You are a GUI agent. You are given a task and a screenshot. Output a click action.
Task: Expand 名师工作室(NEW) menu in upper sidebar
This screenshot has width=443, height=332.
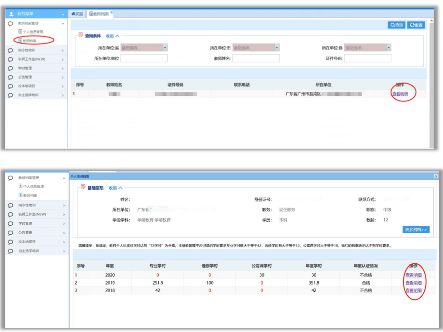(36, 59)
